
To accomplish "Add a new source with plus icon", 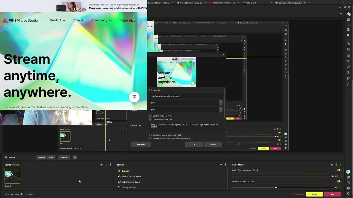I will tap(221, 164).
